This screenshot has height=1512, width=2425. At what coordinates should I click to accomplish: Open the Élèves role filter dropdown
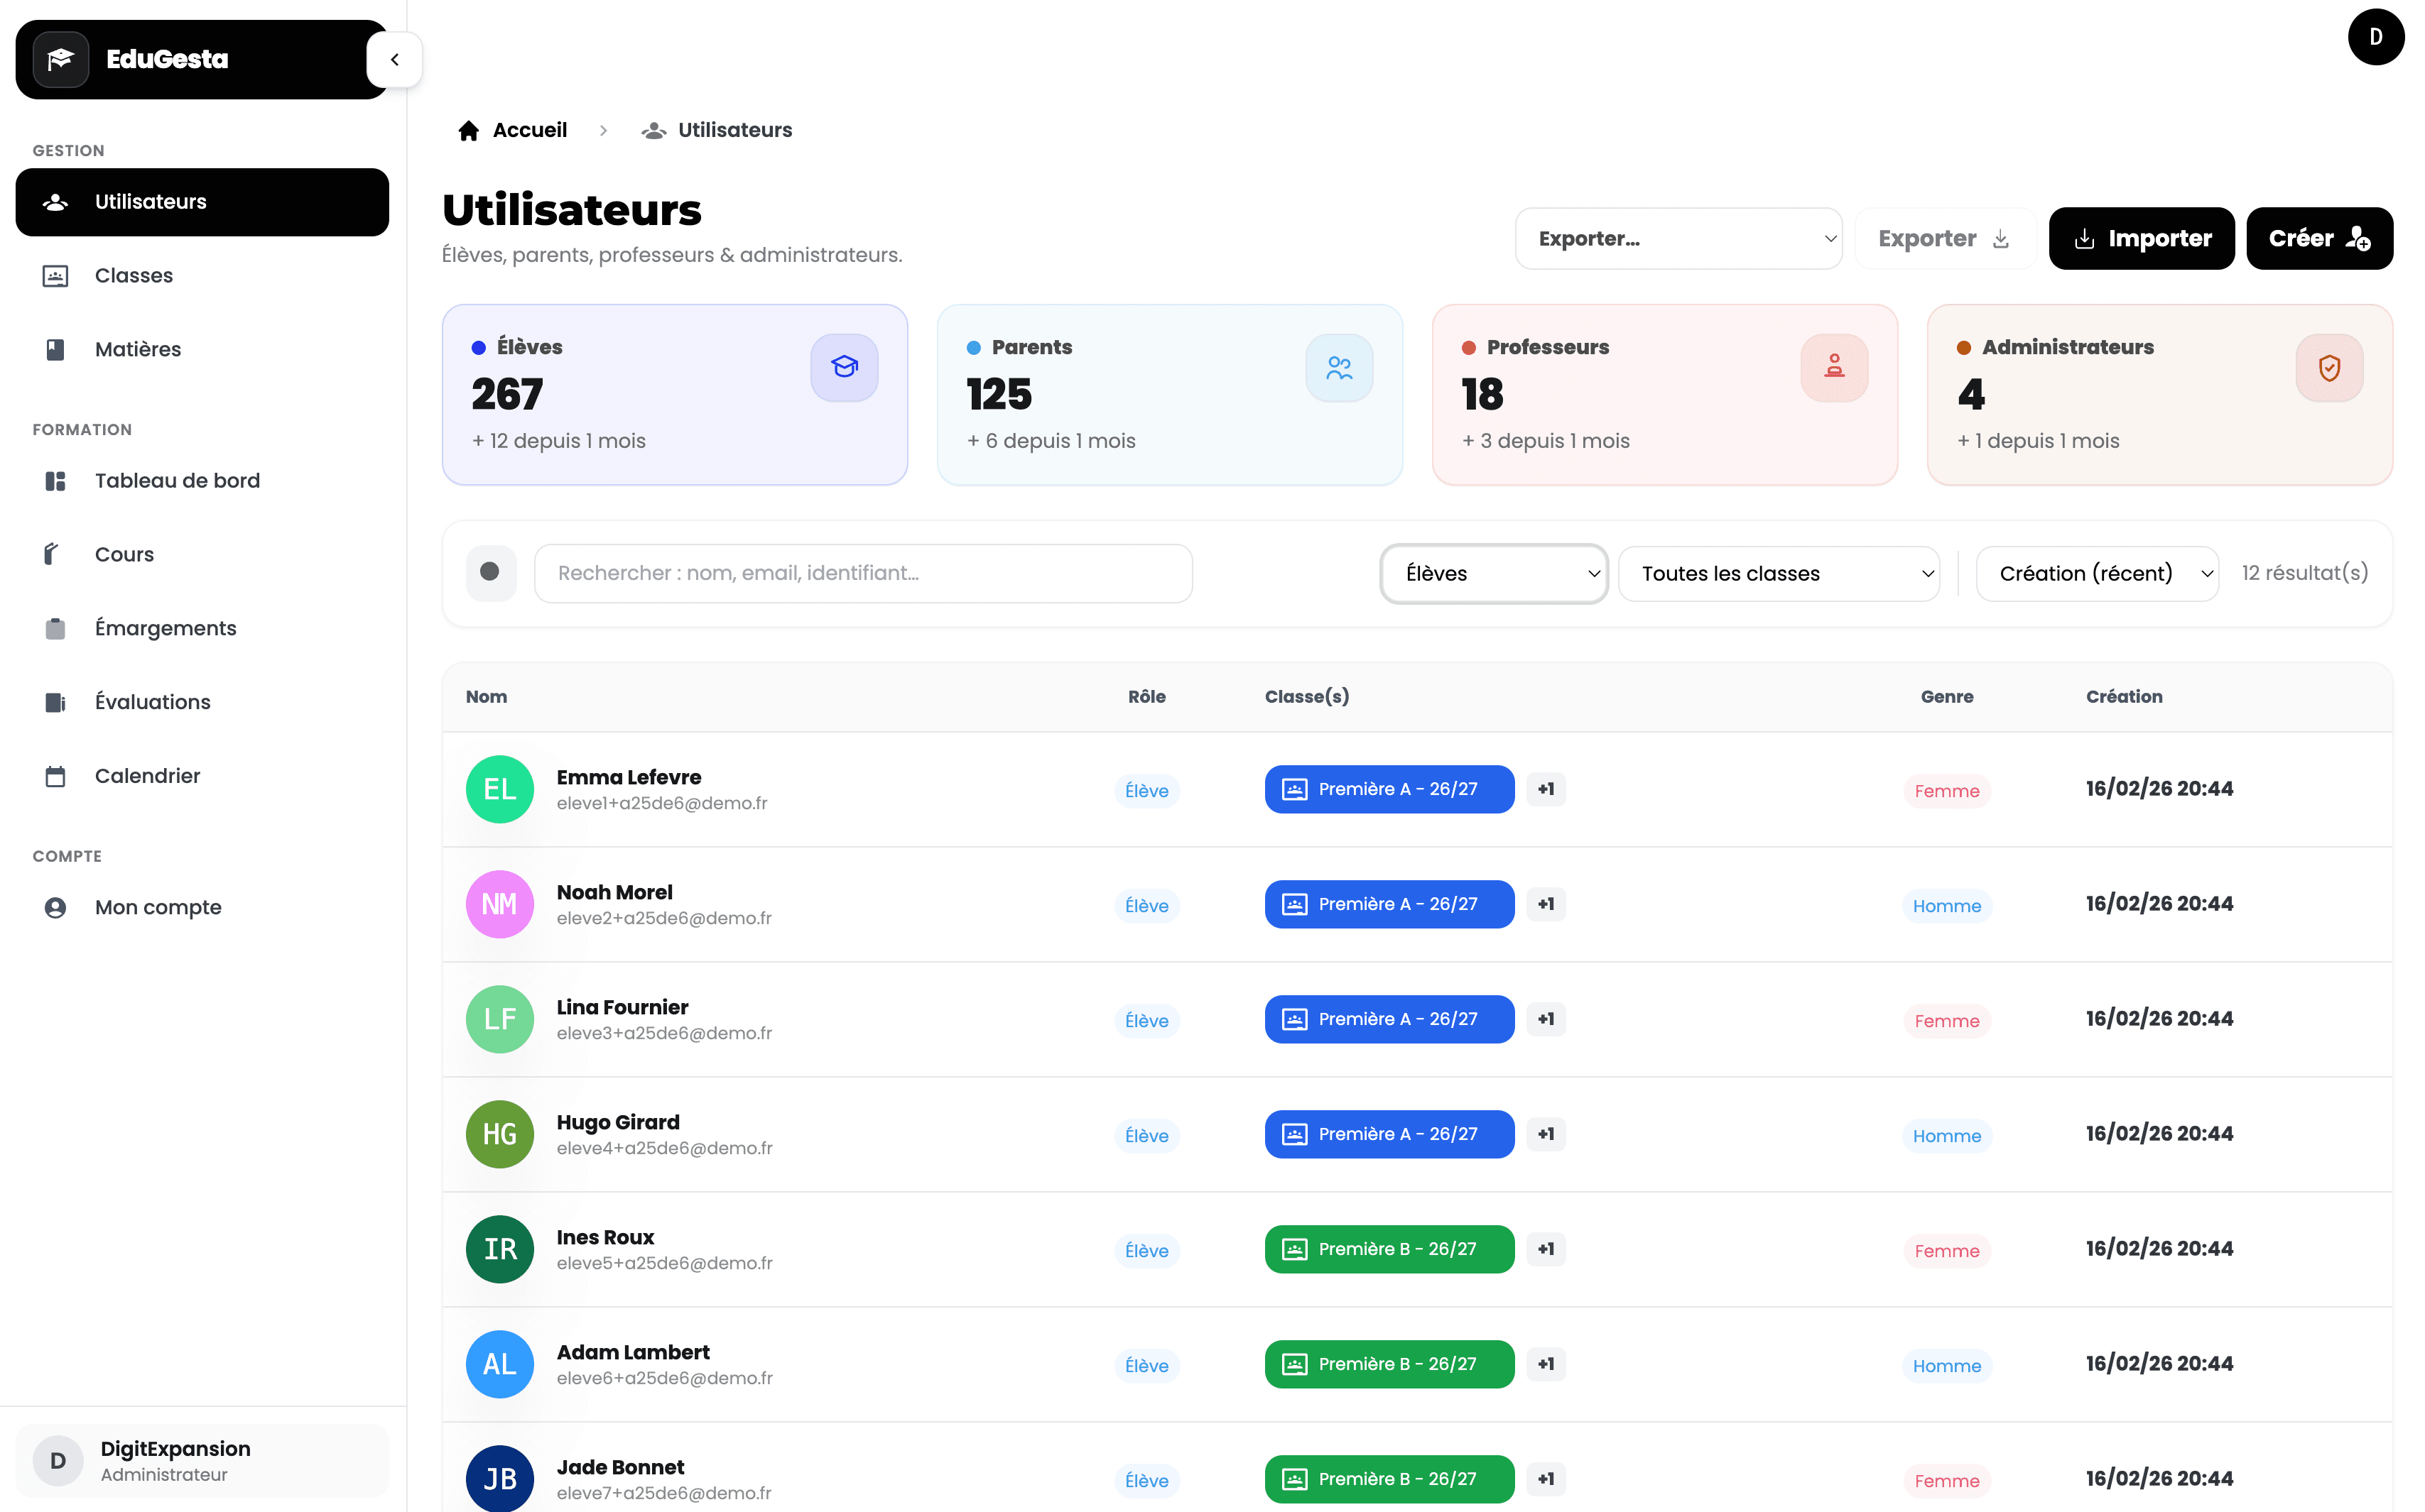1492,573
